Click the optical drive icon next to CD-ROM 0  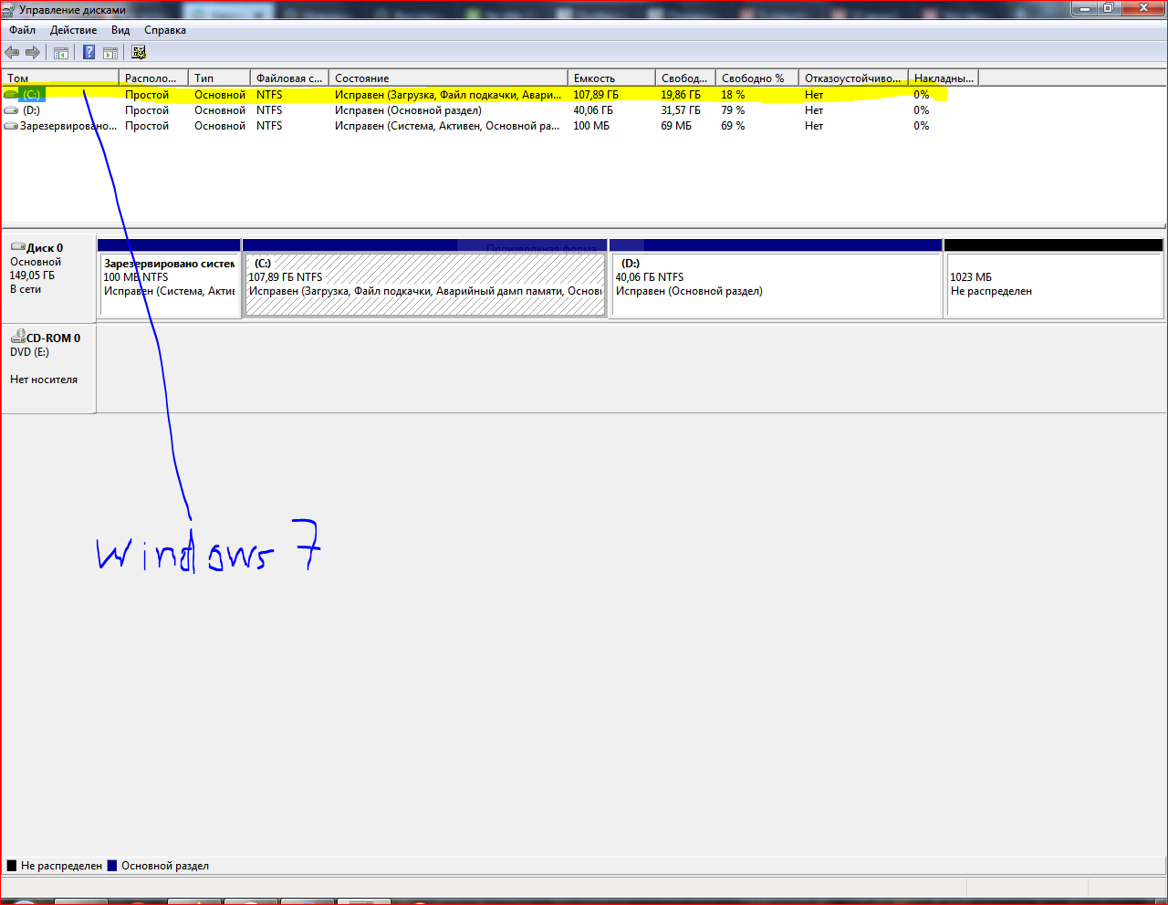point(17,338)
